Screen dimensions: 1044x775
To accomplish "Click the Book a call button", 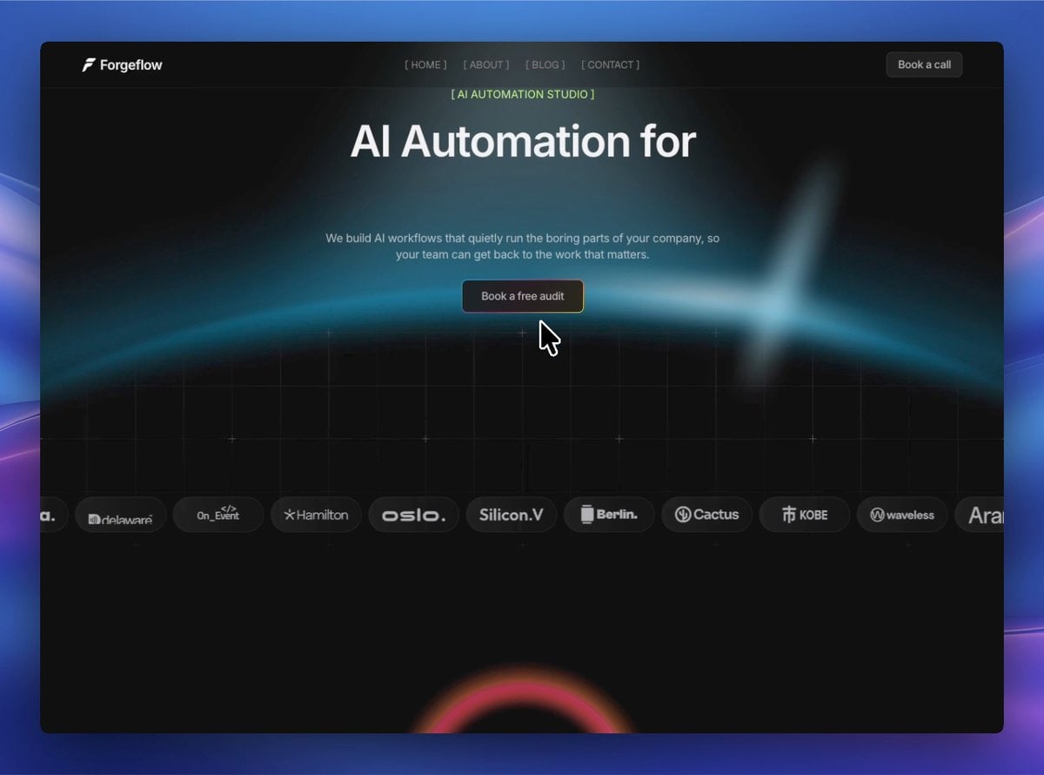I will (x=924, y=64).
